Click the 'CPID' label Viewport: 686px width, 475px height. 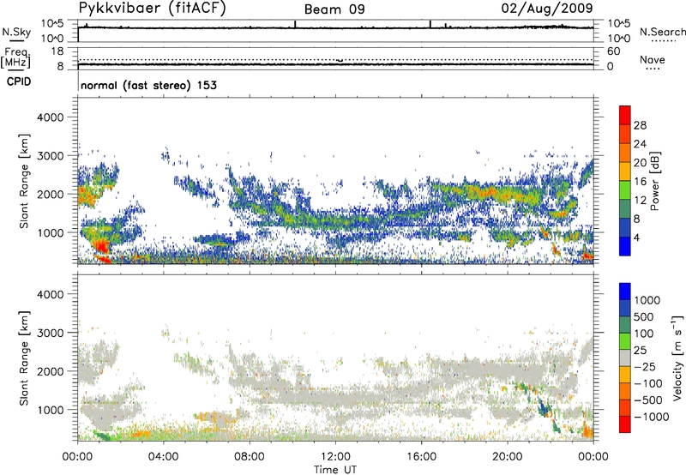(x=19, y=81)
